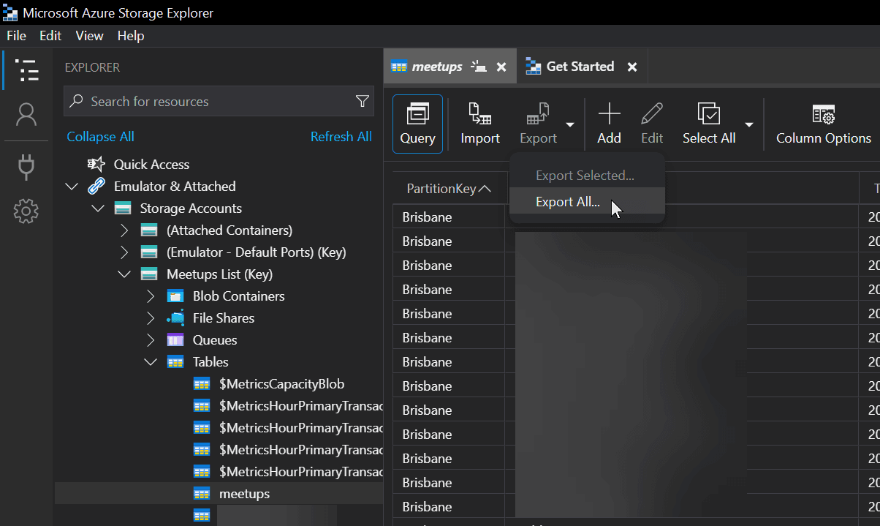Collapse the Meetups List (Key) node
Image resolution: width=880 pixels, height=526 pixels.
tap(124, 274)
